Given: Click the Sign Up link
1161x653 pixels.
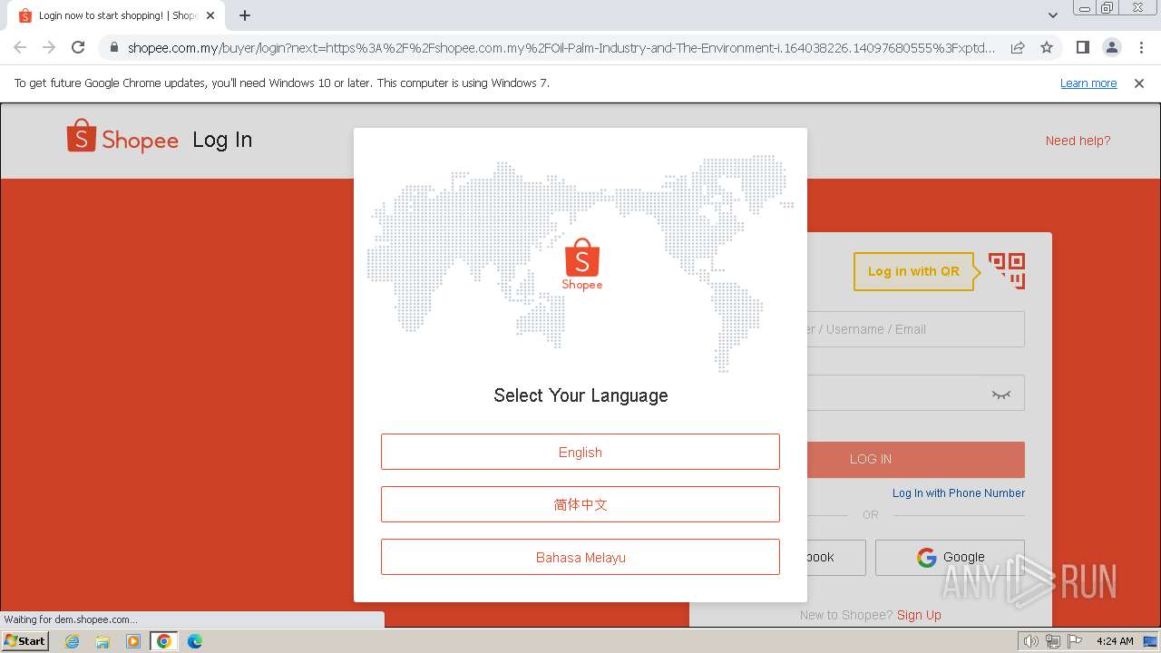Looking at the screenshot, I should coord(919,615).
